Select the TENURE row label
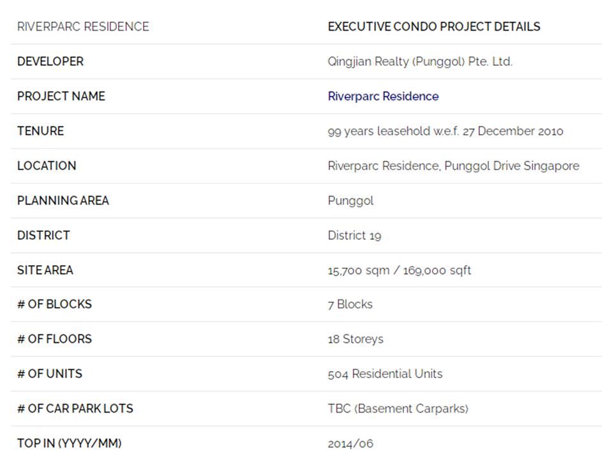 pyautogui.click(x=41, y=131)
